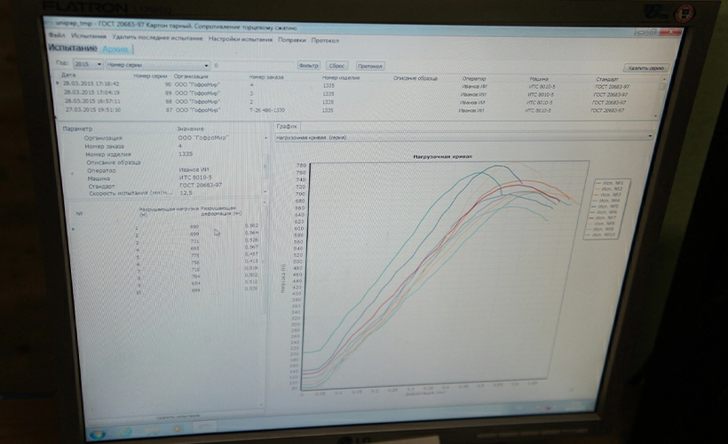Click the Номер заказа column header
The image size is (728, 444).
pyautogui.click(x=266, y=77)
